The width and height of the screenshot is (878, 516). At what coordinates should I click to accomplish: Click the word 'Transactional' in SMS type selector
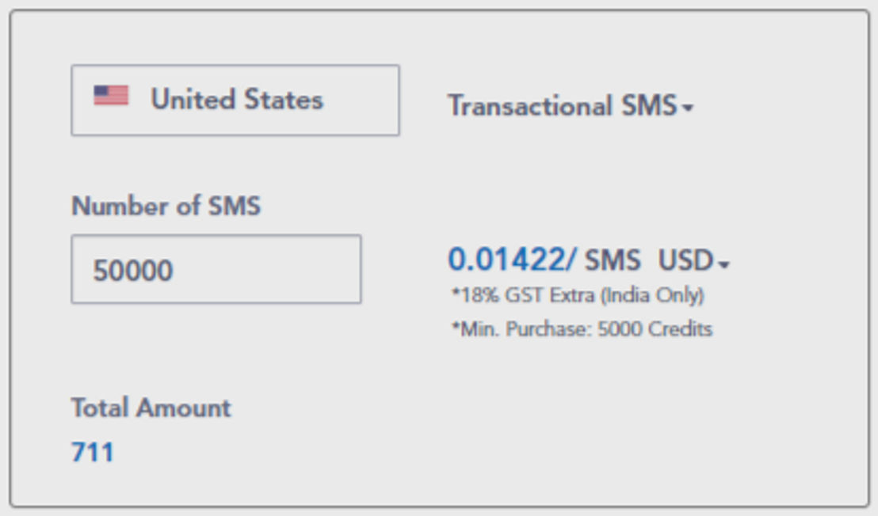pos(529,106)
